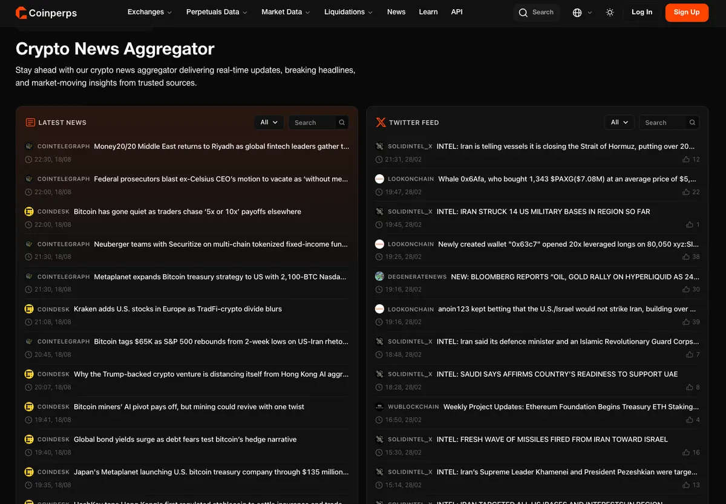Open Neuberger teams with Securitize article

pos(221,244)
